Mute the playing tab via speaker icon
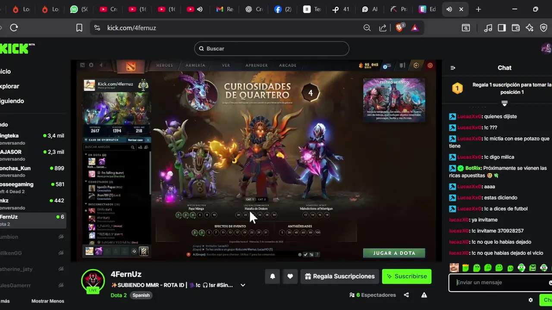The width and height of the screenshot is (552, 310). [x=449, y=9]
